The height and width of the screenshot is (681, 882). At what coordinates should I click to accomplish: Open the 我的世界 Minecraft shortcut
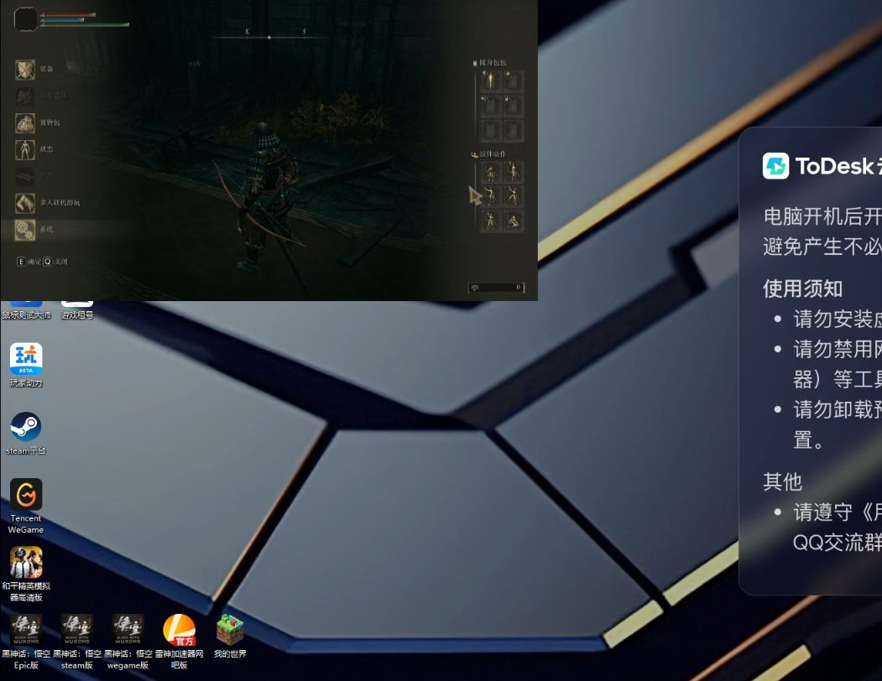(x=230, y=636)
